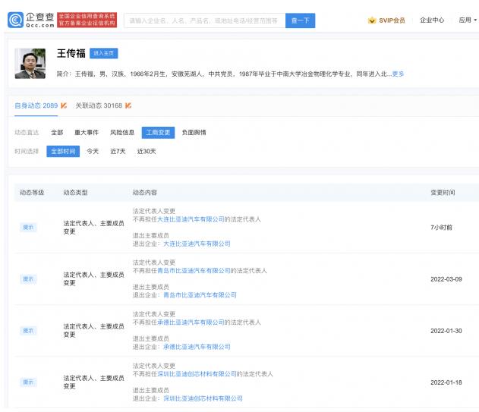Click the 变更时间 column header

coord(443,193)
